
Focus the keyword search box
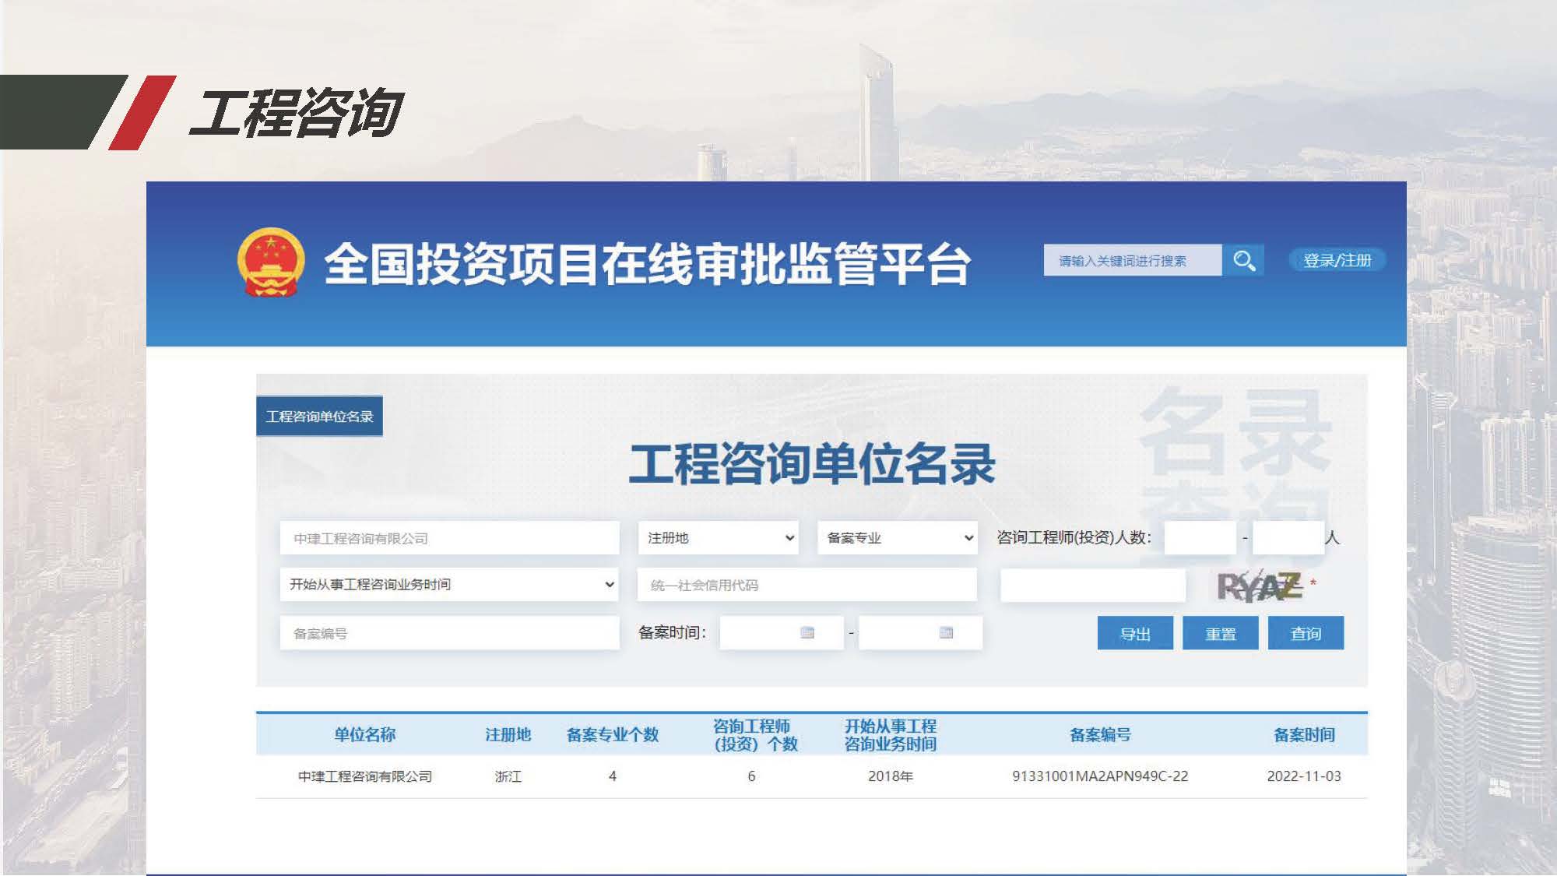1132,260
